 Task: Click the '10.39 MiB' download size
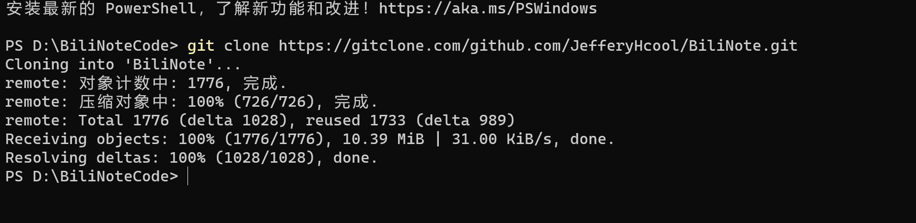click(383, 139)
